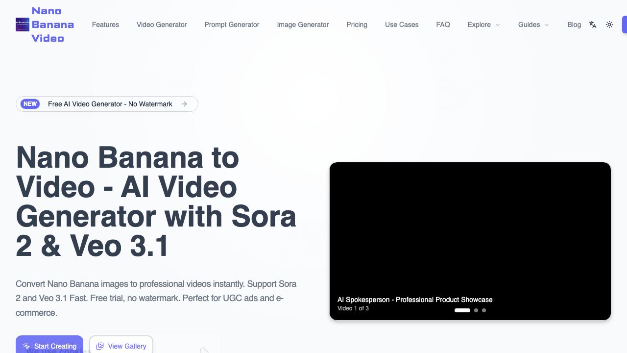The width and height of the screenshot is (627, 353).
Task: Open the Video Generator page
Action: tap(162, 25)
